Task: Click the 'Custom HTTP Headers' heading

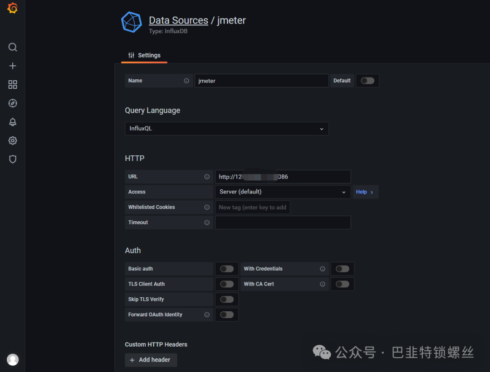Action: pyautogui.click(x=156, y=344)
